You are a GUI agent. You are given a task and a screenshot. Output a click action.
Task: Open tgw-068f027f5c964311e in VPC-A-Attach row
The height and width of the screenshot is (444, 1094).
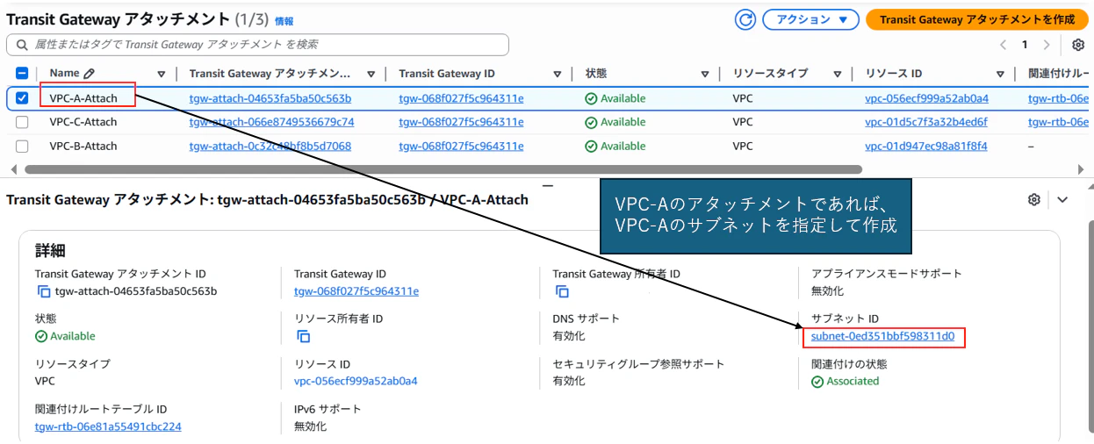461,98
